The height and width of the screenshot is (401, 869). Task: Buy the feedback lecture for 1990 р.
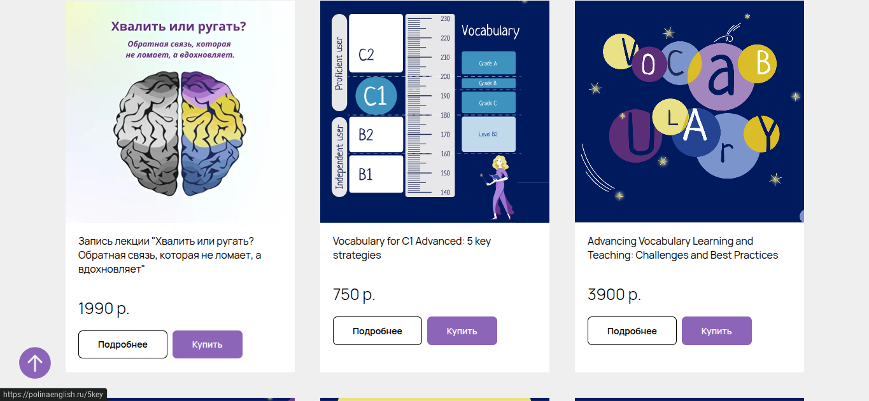click(x=208, y=344)
